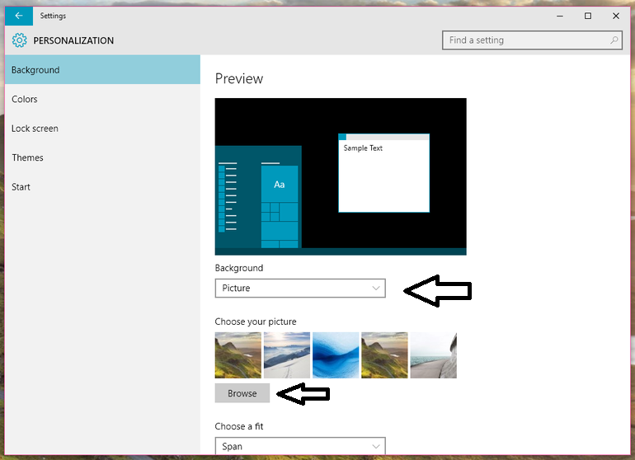Choose the first green hillside picture thumbnail
The image size is (635, 460).
click(x=238, y=355)
